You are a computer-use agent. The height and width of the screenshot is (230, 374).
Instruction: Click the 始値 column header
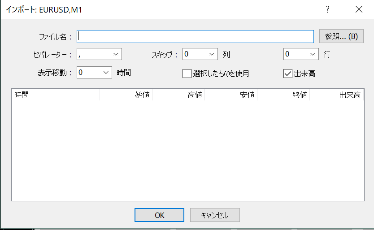point(126,95)
